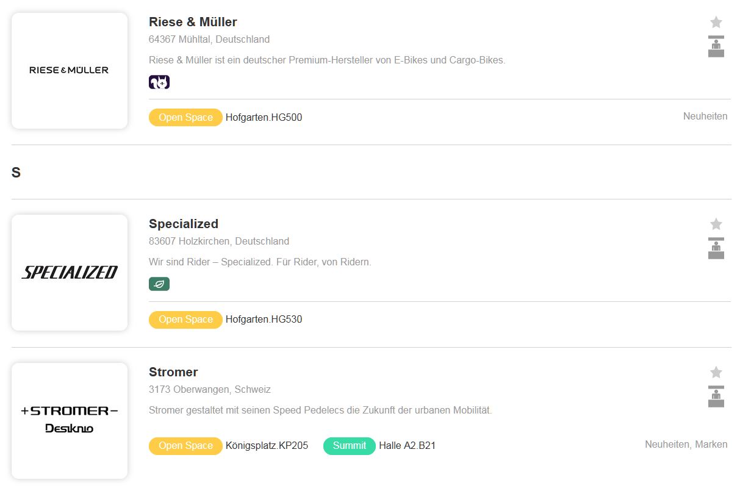Open the Riese & Müller exhibitor title

click(x=193, y=22)
